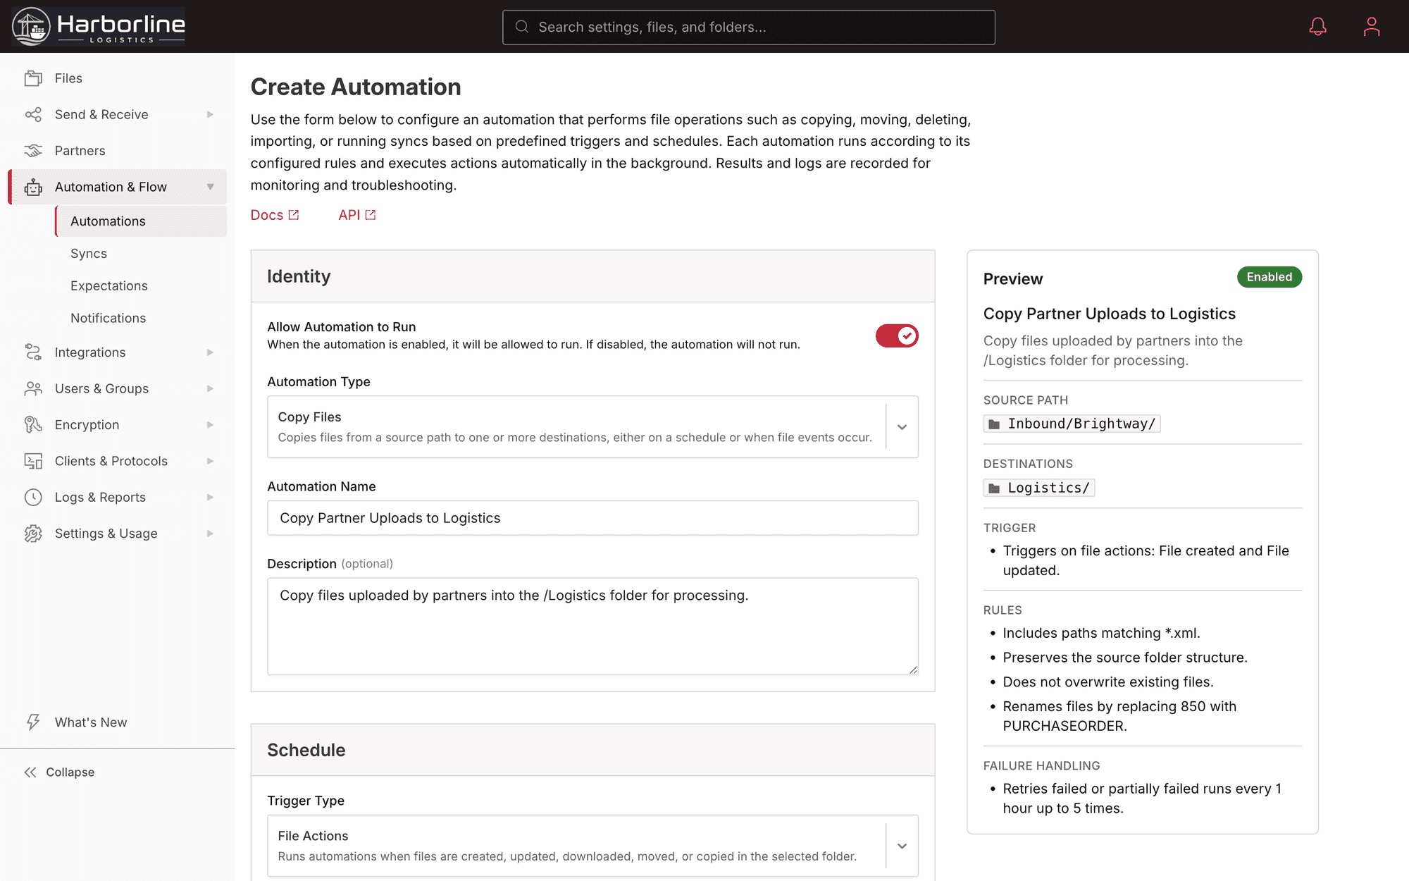This screenshot has width=1409, height=881.
Task: Click the Description text area
Action: 592,627
